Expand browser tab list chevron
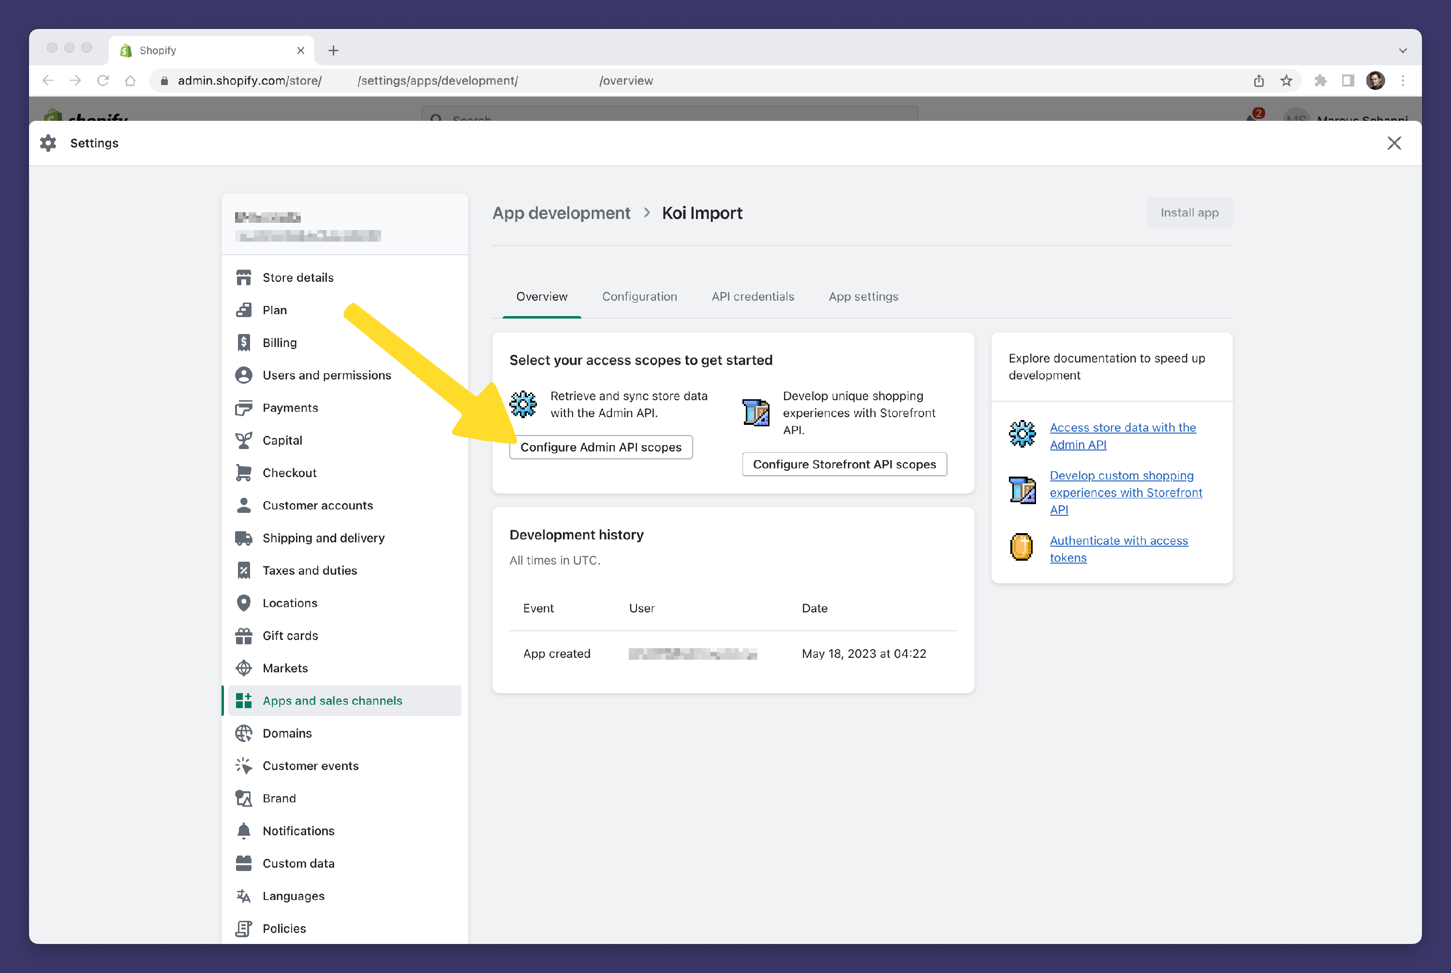 click(1403, 50)
